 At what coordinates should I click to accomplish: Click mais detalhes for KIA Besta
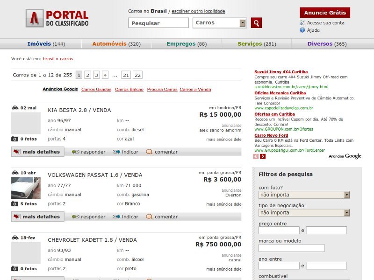(38, 152)
